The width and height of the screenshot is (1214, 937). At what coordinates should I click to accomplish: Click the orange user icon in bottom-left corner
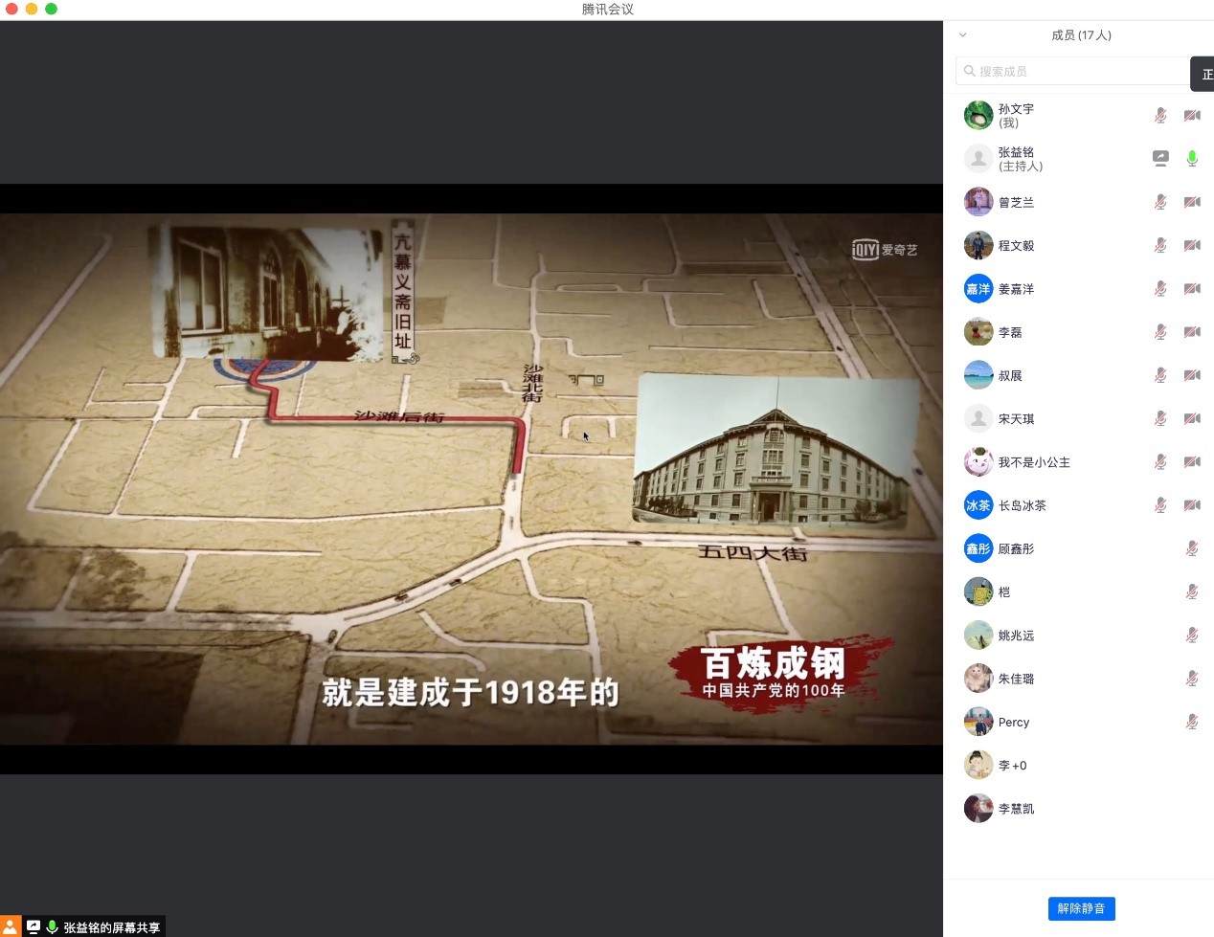(11, 926)
